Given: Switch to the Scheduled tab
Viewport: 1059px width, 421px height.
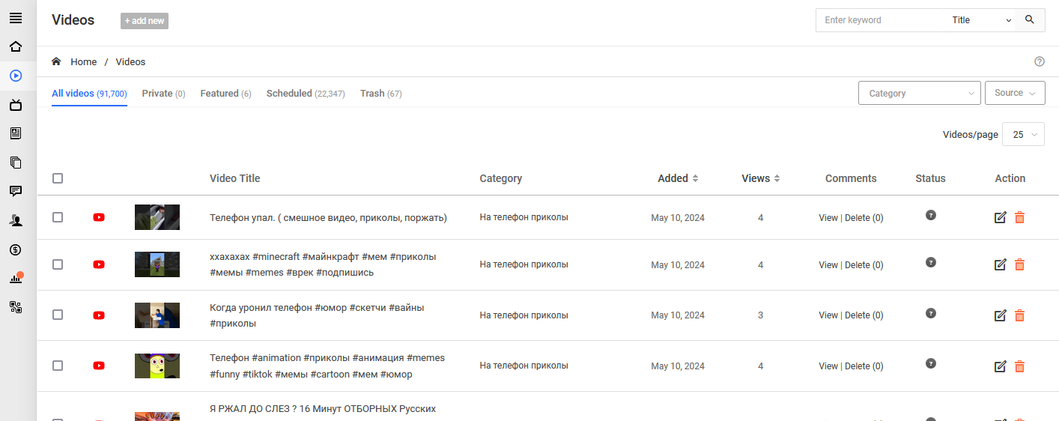Looking at the screenshot, I should [305, 94].
